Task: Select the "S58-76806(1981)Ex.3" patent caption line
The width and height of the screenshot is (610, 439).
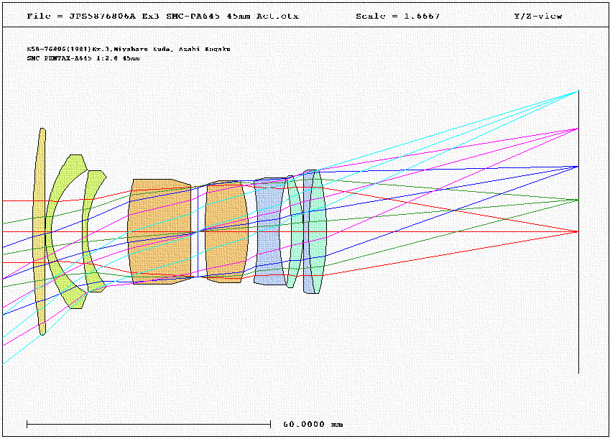Action: pos(129,49)
